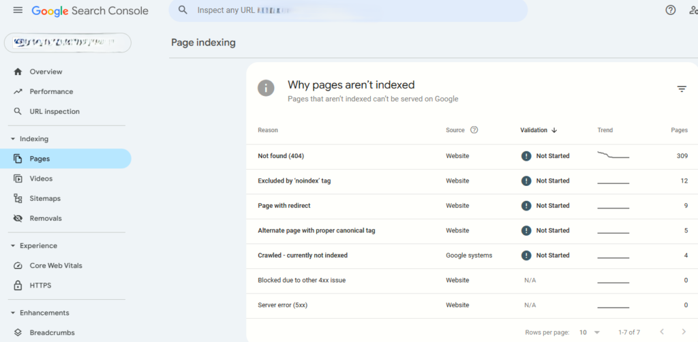Click the Validation sort arrow
This screenshot has width=698, height=342.
[554, 130]
